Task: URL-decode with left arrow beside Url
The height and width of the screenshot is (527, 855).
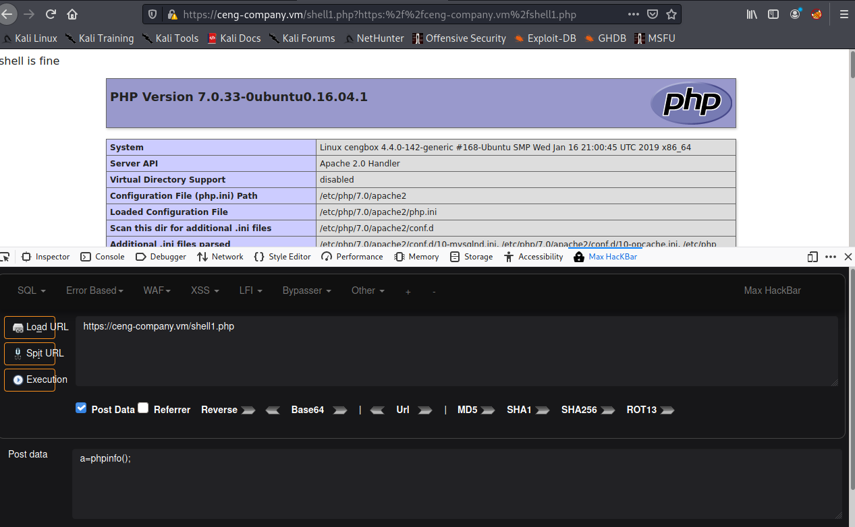Action: click(377, 410)
